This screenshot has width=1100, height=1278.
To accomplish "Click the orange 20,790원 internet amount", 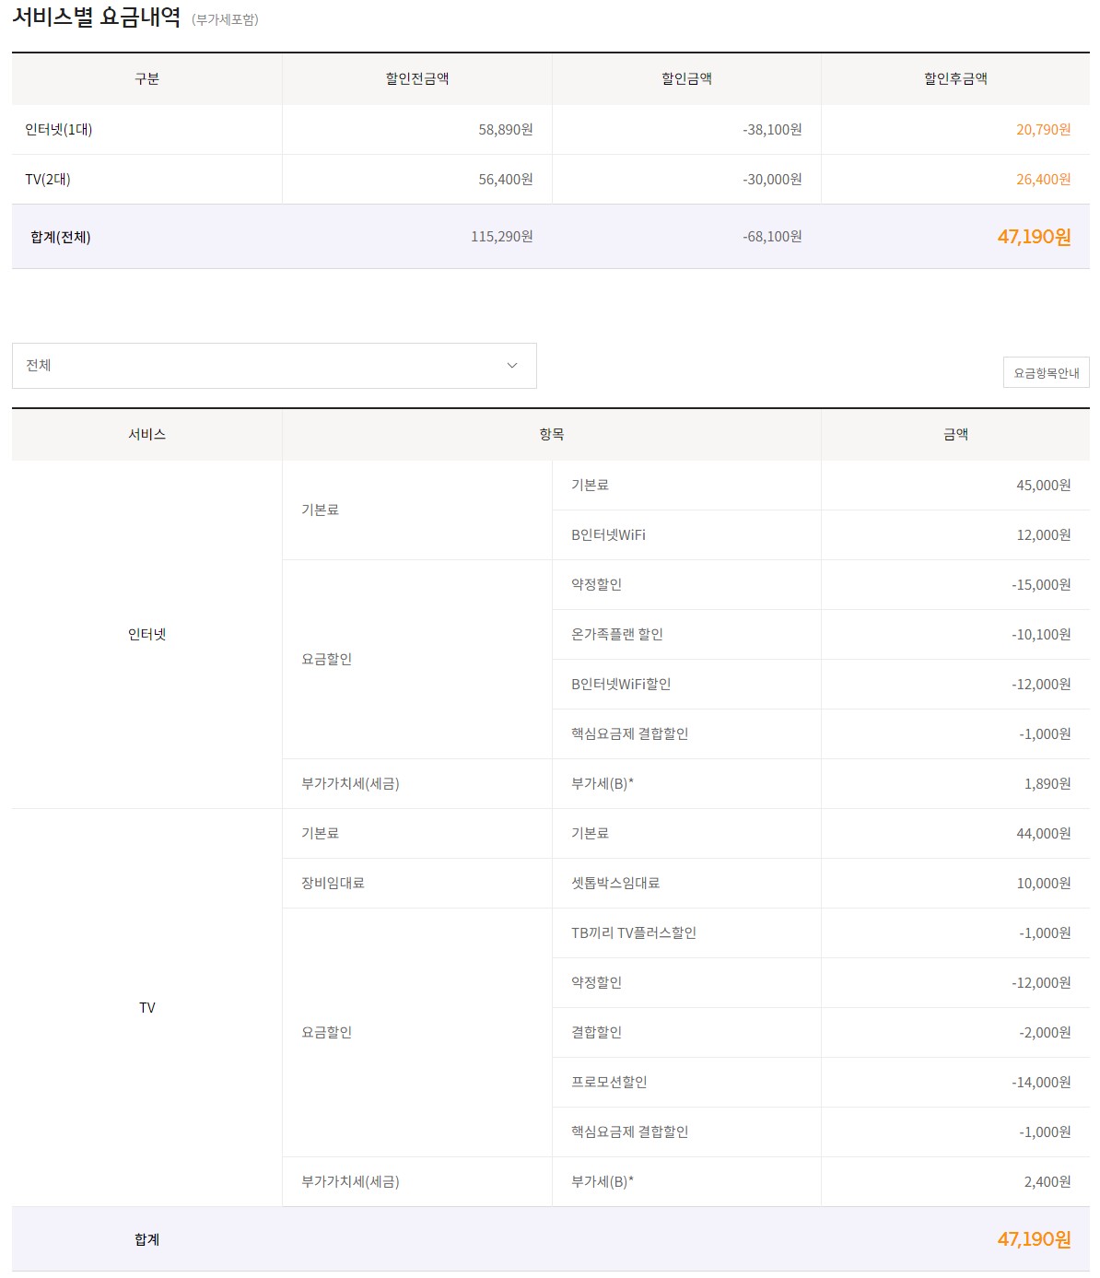I will pyautogui.click(x=1043, y=130).
